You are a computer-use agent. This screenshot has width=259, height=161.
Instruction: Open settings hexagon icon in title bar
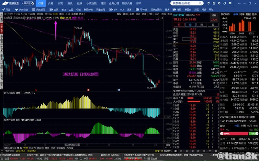click(x=219, y=3)
